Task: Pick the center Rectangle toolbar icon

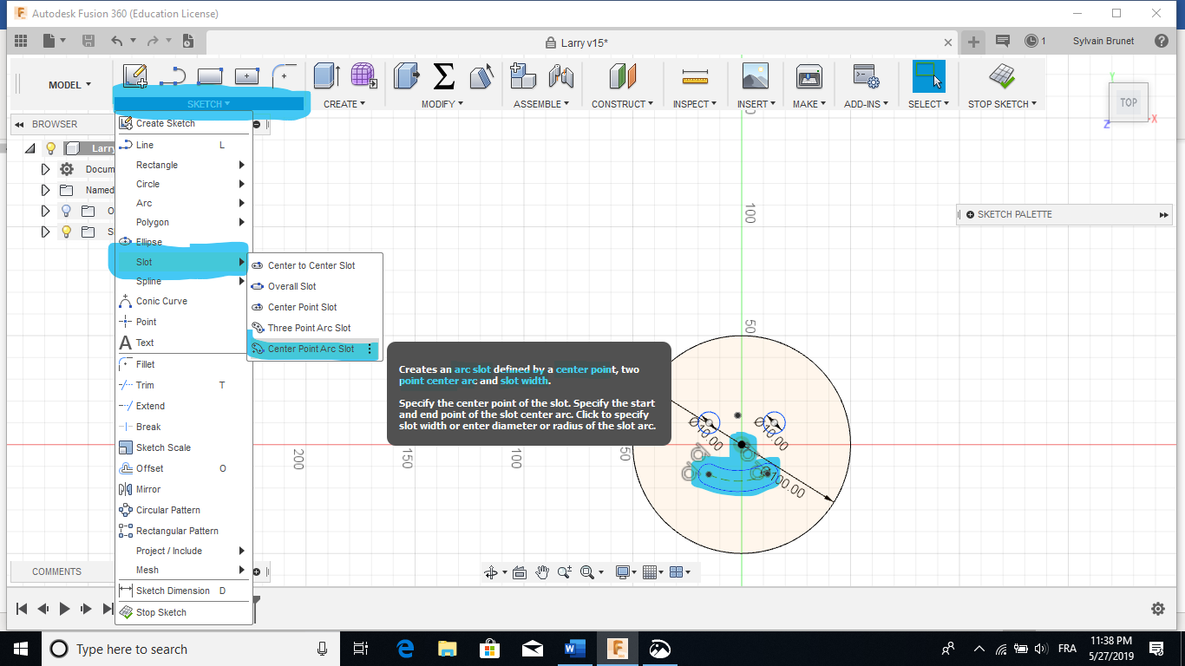Action: pos(247,76)
